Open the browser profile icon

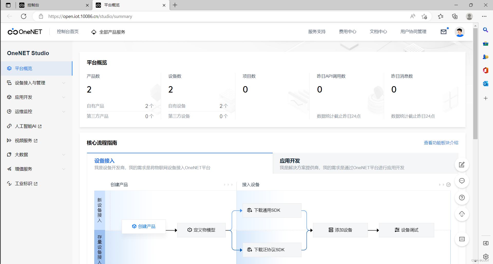click(x=469, y=16)
